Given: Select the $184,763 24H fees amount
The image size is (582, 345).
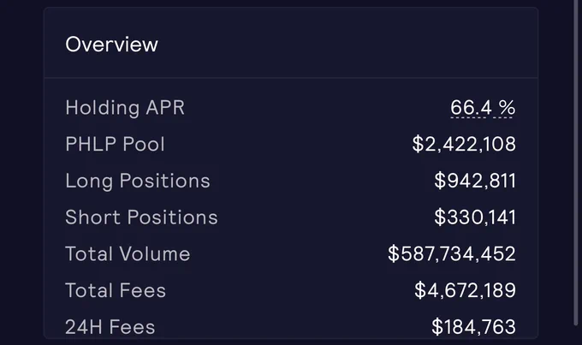Looking at the screenshot, I should 473,327.
